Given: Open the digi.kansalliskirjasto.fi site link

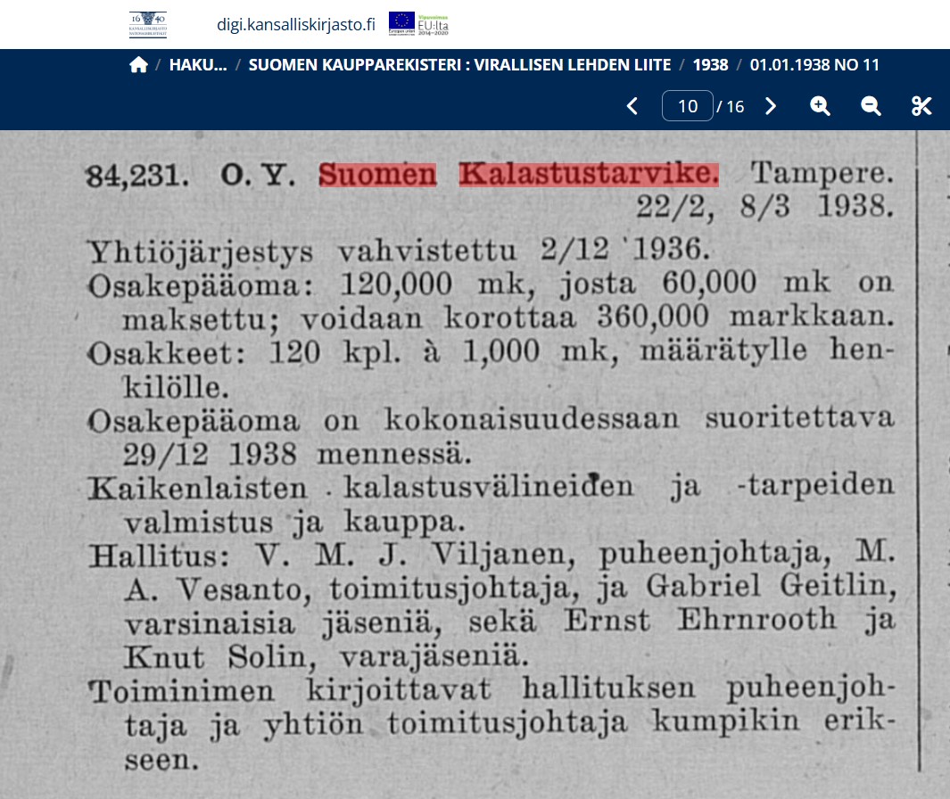Looking at the screenshot, I should pos(295,24).
